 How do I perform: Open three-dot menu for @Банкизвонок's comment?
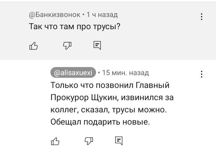202,17
